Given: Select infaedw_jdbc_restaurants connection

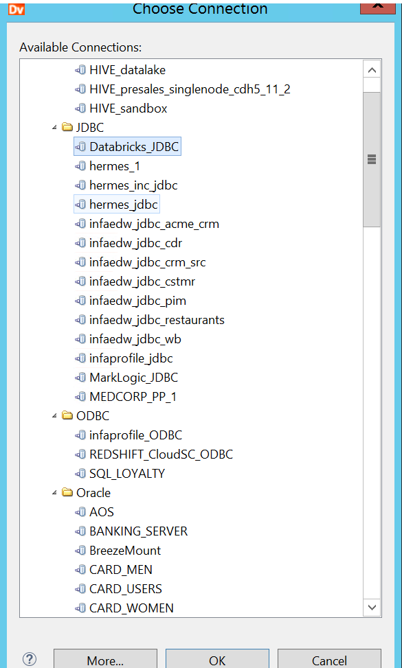Looking at the screenshot, I should click(x=157, y=320).
